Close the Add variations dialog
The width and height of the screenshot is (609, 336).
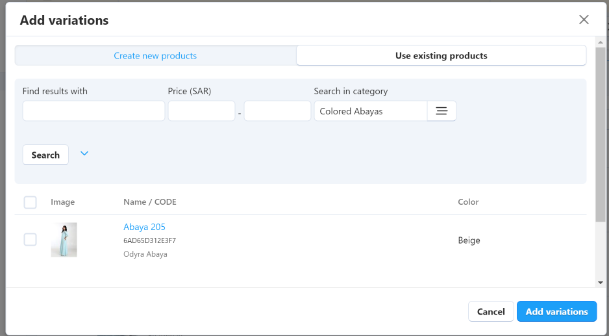pyautogui.click(x=584, y=19)
